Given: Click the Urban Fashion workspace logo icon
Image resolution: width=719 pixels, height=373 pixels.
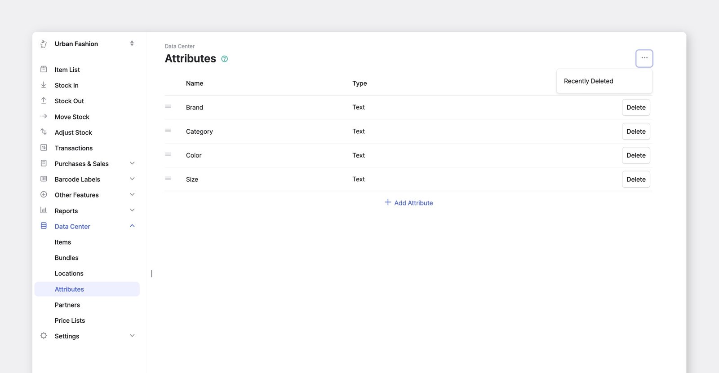Looking at the screenshot, I should 44,44.
